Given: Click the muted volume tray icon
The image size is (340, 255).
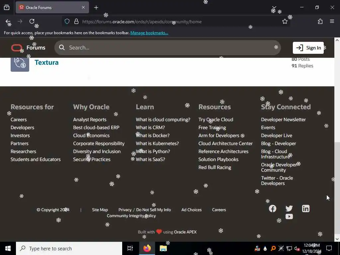Looking at the screenshot, I should pos(297,248).
